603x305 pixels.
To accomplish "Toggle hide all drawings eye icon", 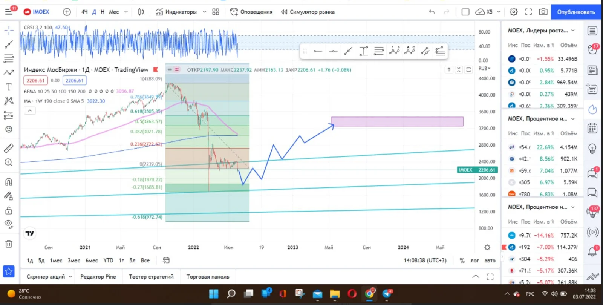I will click(x=9, y=225).
